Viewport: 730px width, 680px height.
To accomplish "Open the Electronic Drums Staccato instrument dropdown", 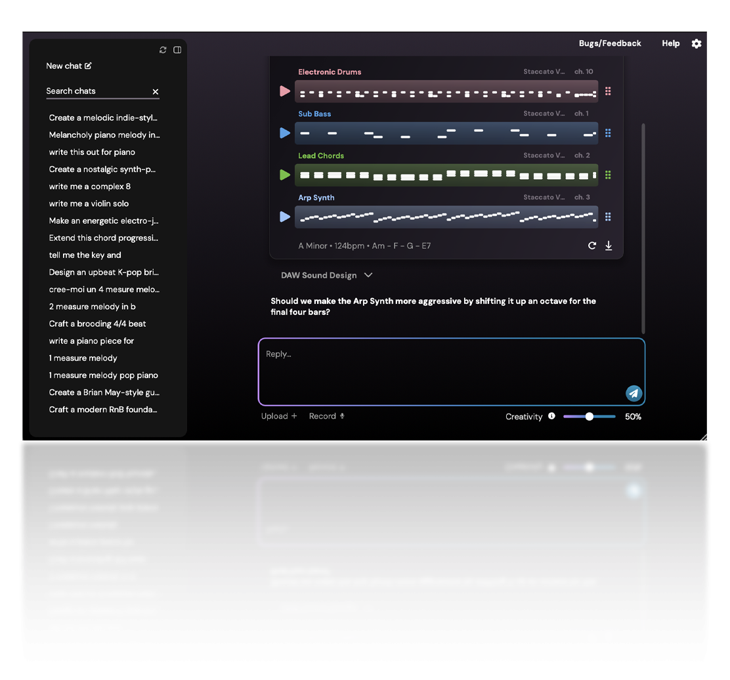I will coord(544,72).
